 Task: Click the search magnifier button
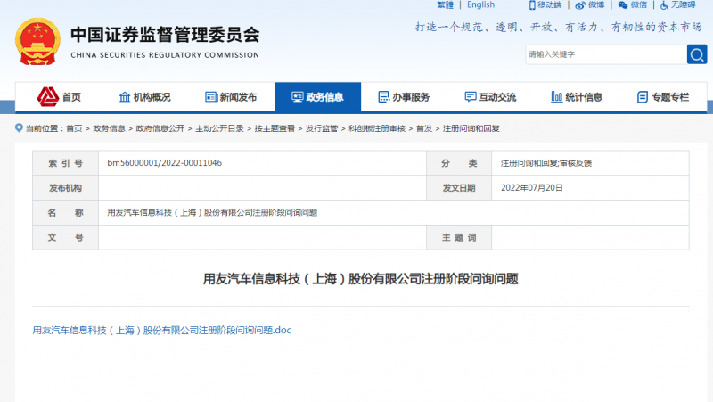pos(697,54)
